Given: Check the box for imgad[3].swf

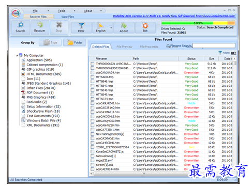Looking at the screenshot, I should (x=93, y=160).
